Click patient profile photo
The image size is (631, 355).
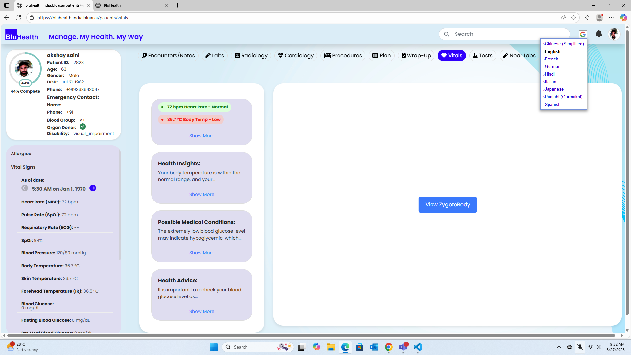(x=24, y=68)
